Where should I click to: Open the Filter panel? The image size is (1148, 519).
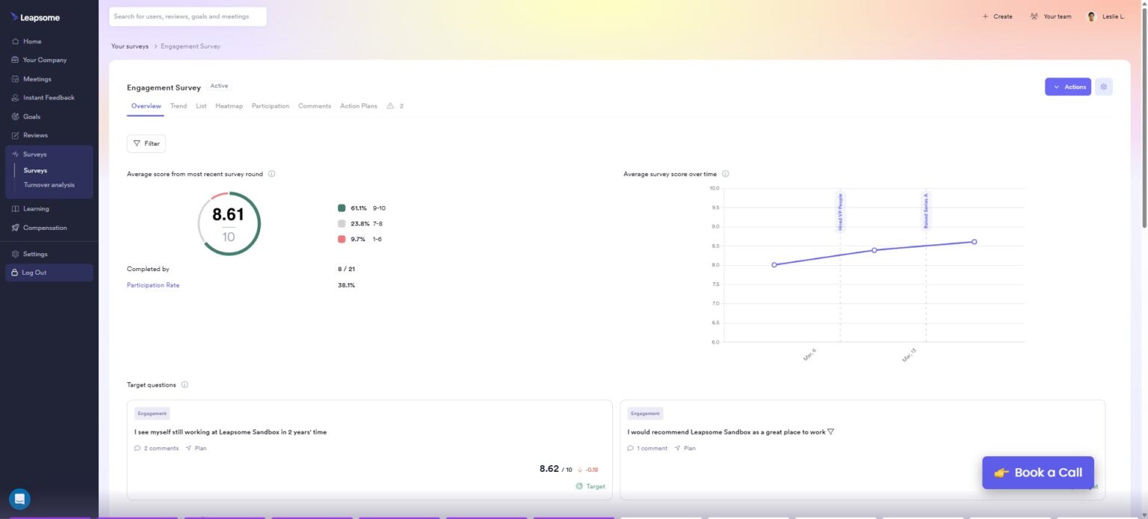(146, 143)
